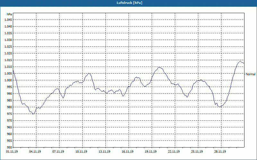Select the 1.030 y-axis value
The height and width of the screenshot is (160, 257).
(9, 40)
